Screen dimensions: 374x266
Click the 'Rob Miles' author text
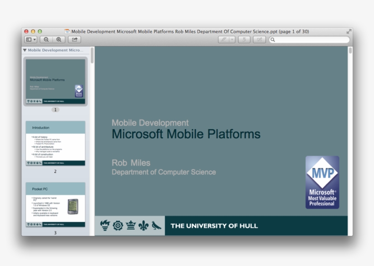click(x=131, y=163)
